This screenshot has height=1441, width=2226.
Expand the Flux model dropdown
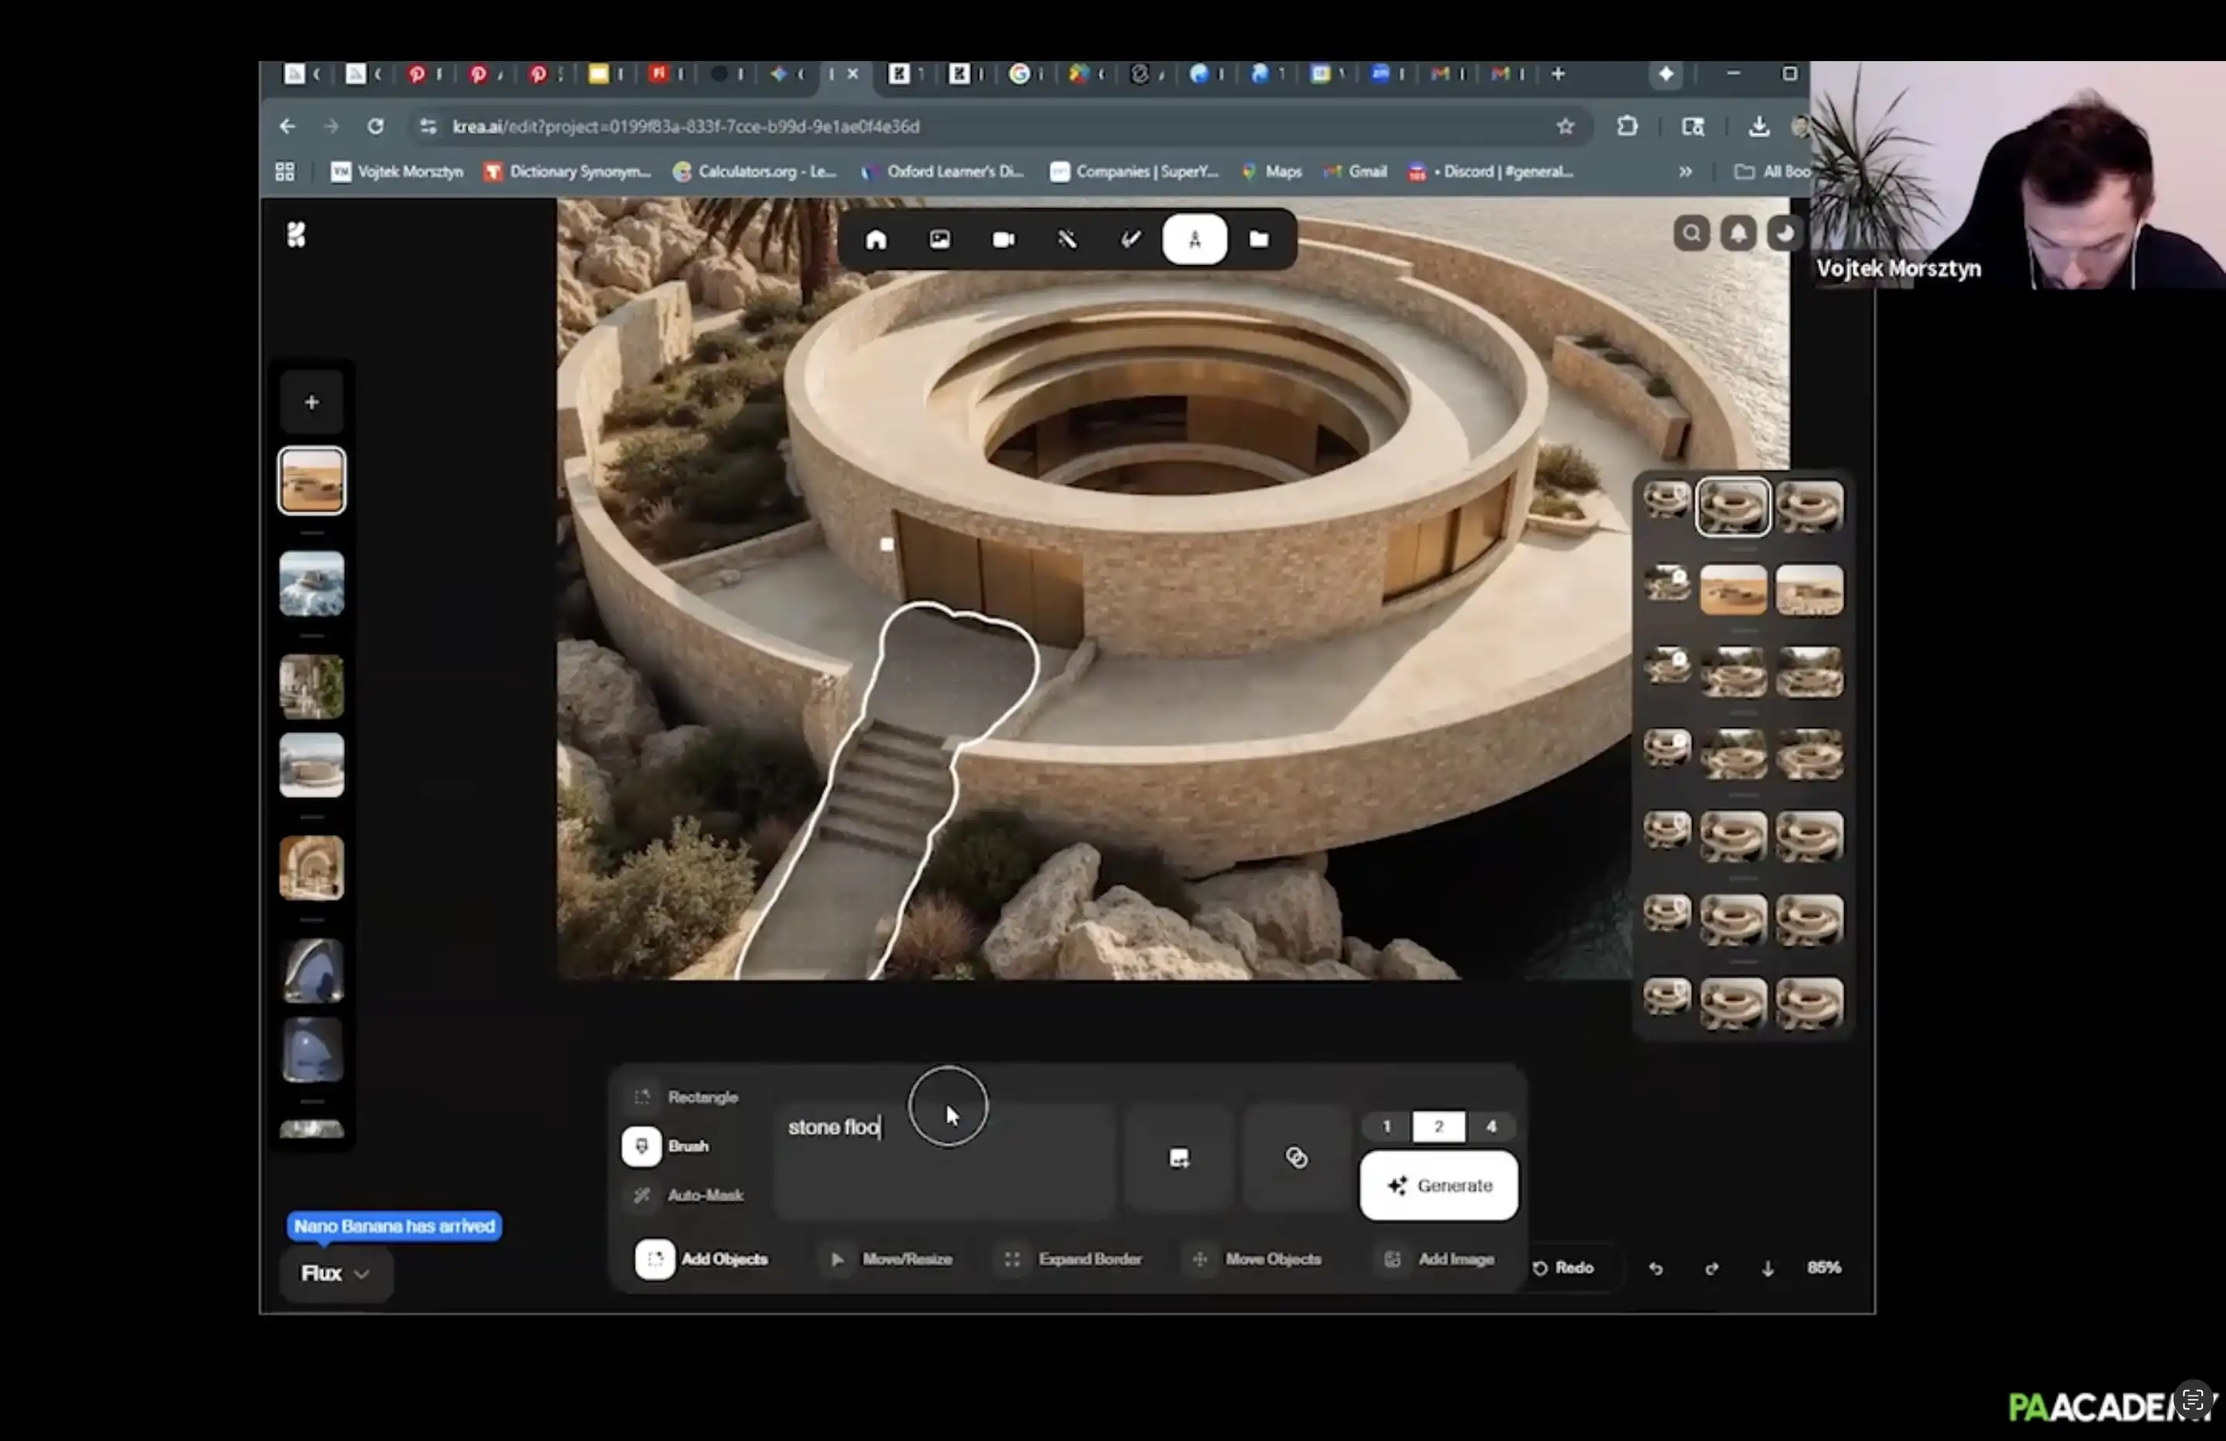pyautogui.click(x=335, y=1273)
